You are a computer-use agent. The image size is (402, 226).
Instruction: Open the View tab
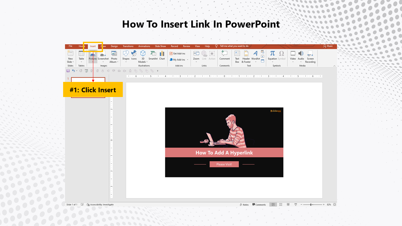tap(198, 46)
